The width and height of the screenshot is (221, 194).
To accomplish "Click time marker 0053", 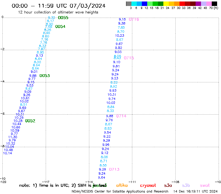I will (x=44, y=76).
